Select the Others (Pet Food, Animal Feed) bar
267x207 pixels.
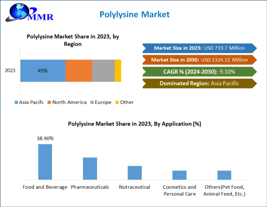click(224, 175)
